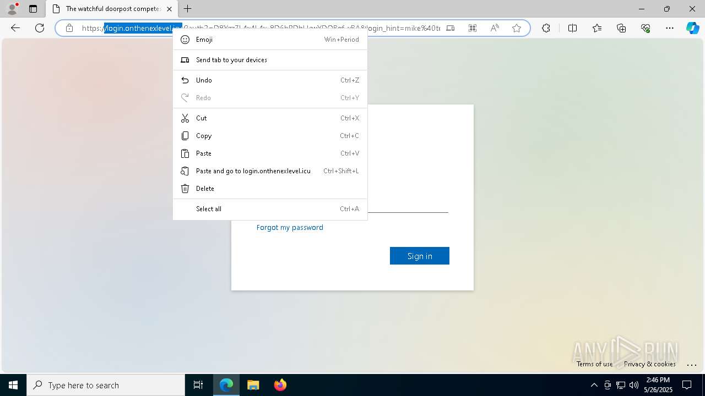The height and width of the screenshot is (396, 705).
Task: Open Settings and more ellipsis
Action: [x=670, y=28]
